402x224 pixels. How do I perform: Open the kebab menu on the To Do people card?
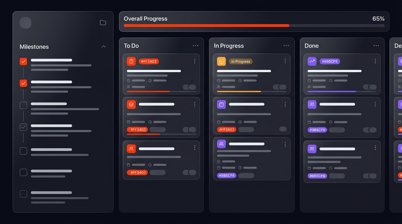point(195,148)
